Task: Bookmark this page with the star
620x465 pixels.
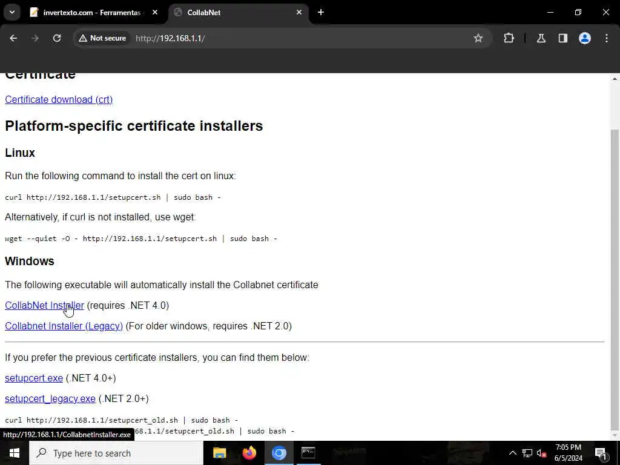Action: (478, 38)
